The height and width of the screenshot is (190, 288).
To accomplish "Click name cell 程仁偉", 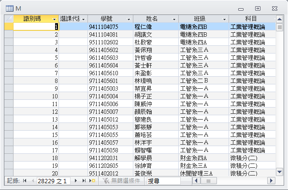I will (156, 27).
